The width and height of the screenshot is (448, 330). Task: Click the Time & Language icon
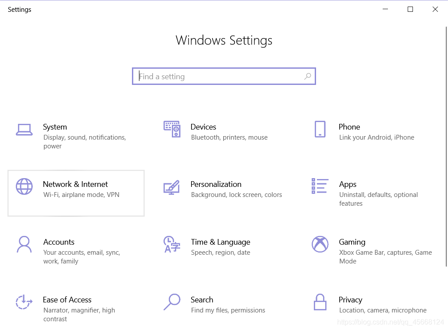(x=172, y=244)
